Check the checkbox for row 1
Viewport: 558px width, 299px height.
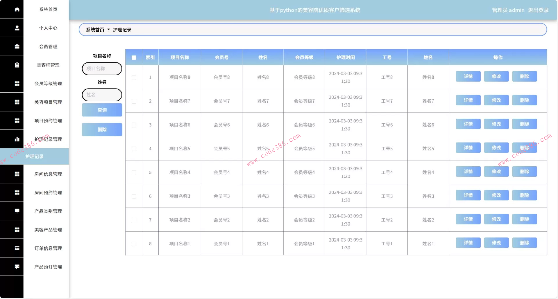[x=134, y=78]
